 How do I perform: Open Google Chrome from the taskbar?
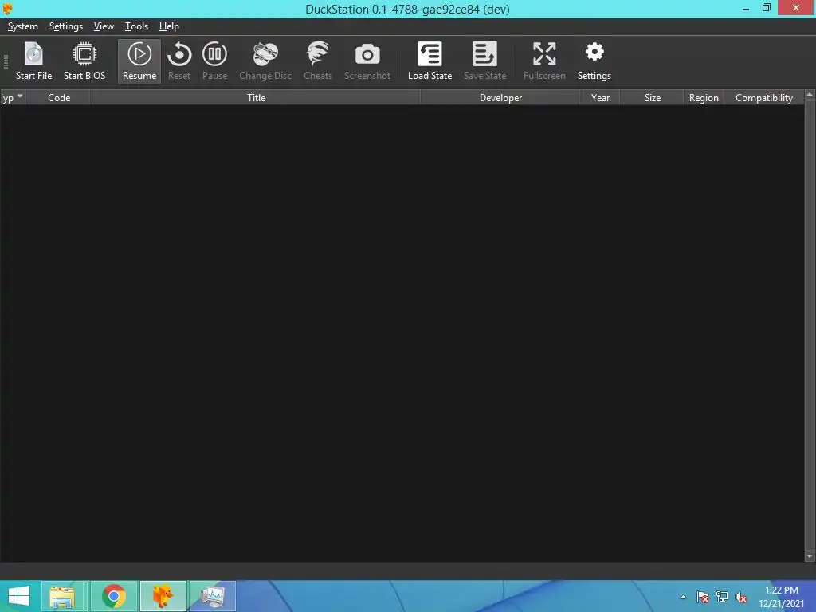(114, 596)
